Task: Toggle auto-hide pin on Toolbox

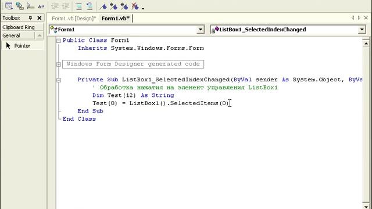Action: [30, 18]
